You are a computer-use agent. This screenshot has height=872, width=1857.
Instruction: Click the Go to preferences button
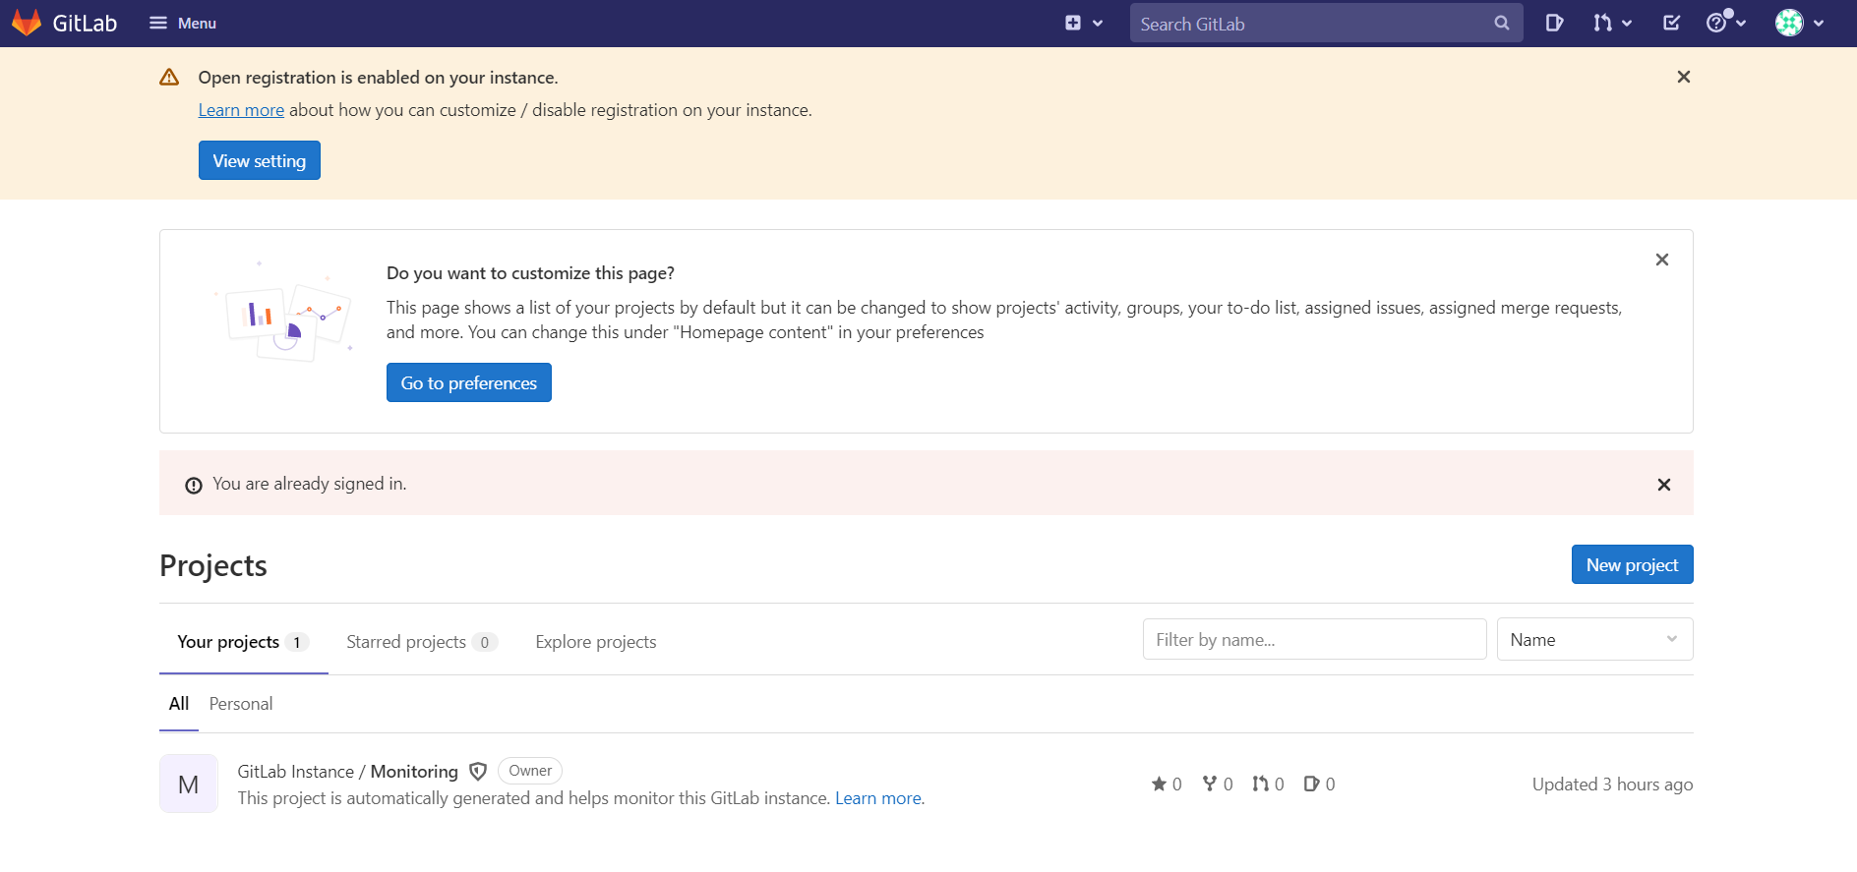pyautogui.click(x=468, y=383)
